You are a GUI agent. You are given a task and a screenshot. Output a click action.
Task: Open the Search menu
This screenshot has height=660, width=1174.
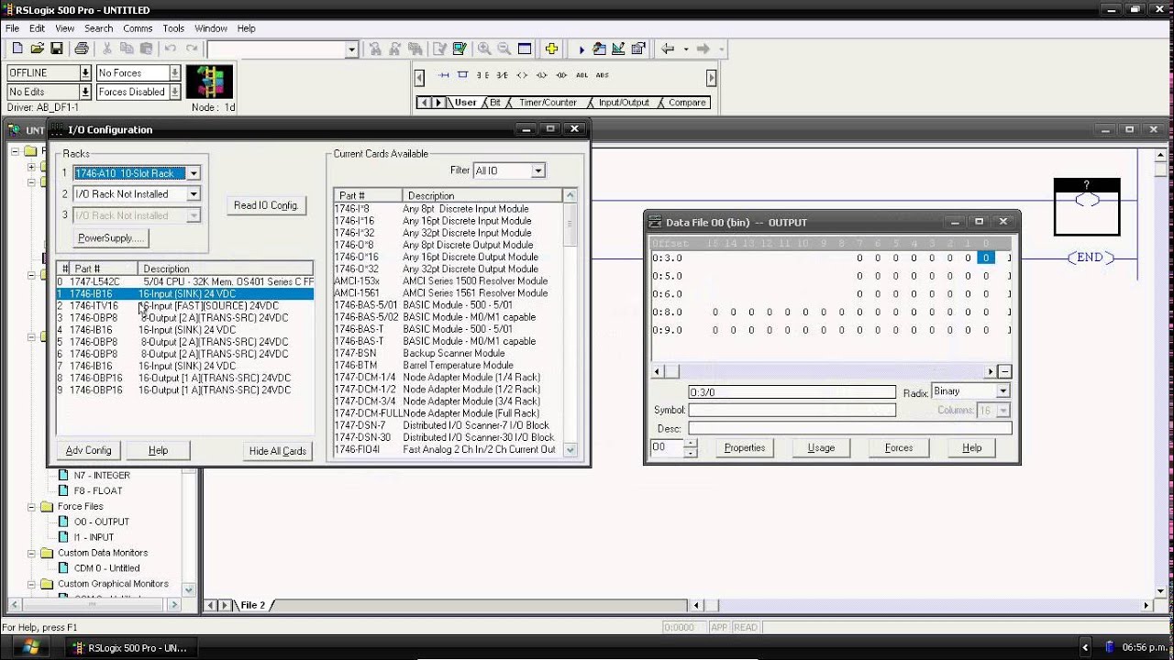coord(98,28)
